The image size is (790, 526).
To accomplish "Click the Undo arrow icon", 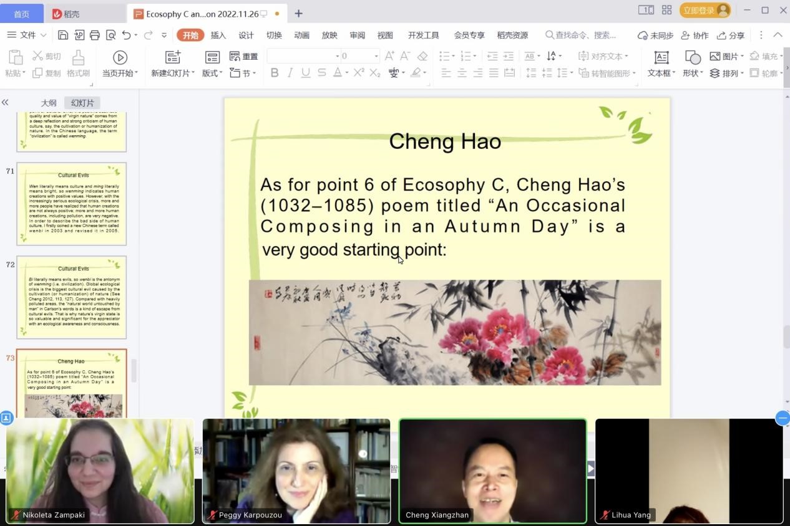I will click(127, 36).
